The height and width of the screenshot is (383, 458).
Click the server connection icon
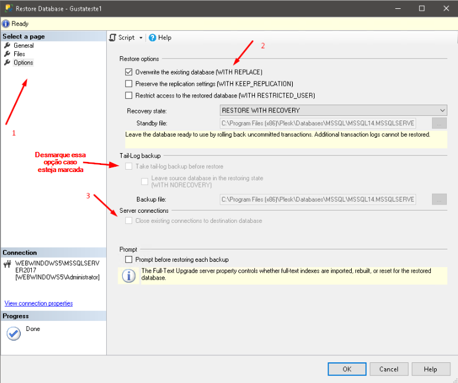coord(8,264)
